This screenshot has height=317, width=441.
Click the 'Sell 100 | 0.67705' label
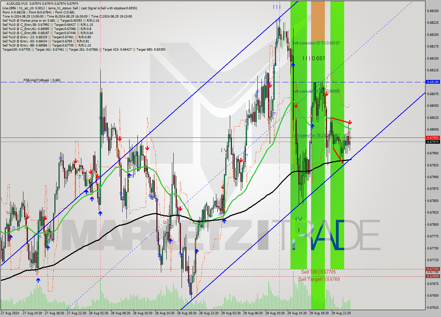[318, 272]
